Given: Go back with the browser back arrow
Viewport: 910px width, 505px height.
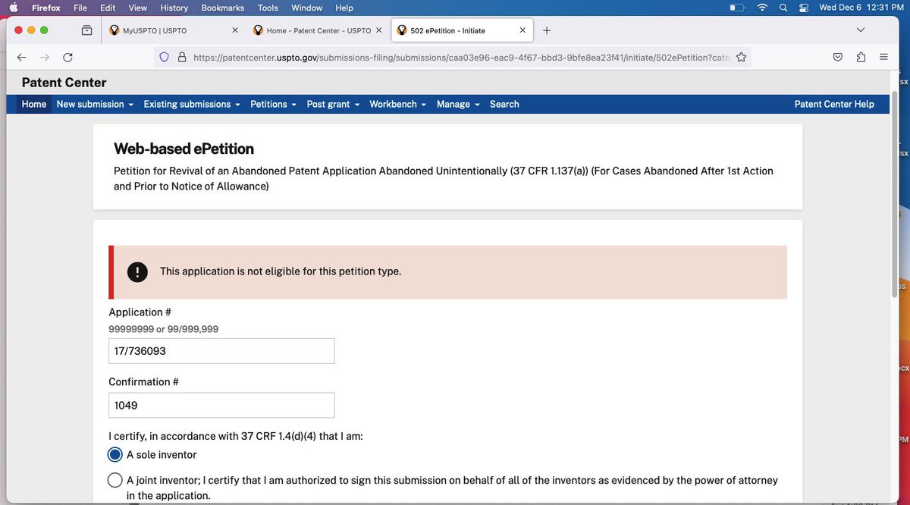Looking at the screenshot, I should (x=22, y=57).
